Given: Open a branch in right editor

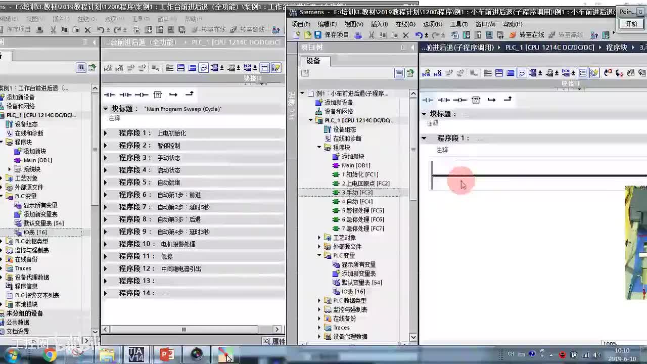Looking at the screenshot, I should tap(491, 100).
